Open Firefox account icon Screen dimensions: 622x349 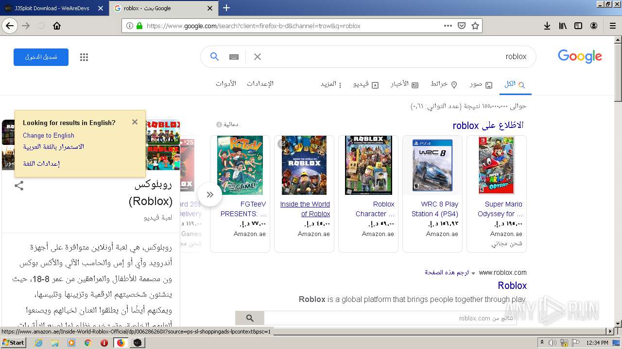(x=594, y=26)
